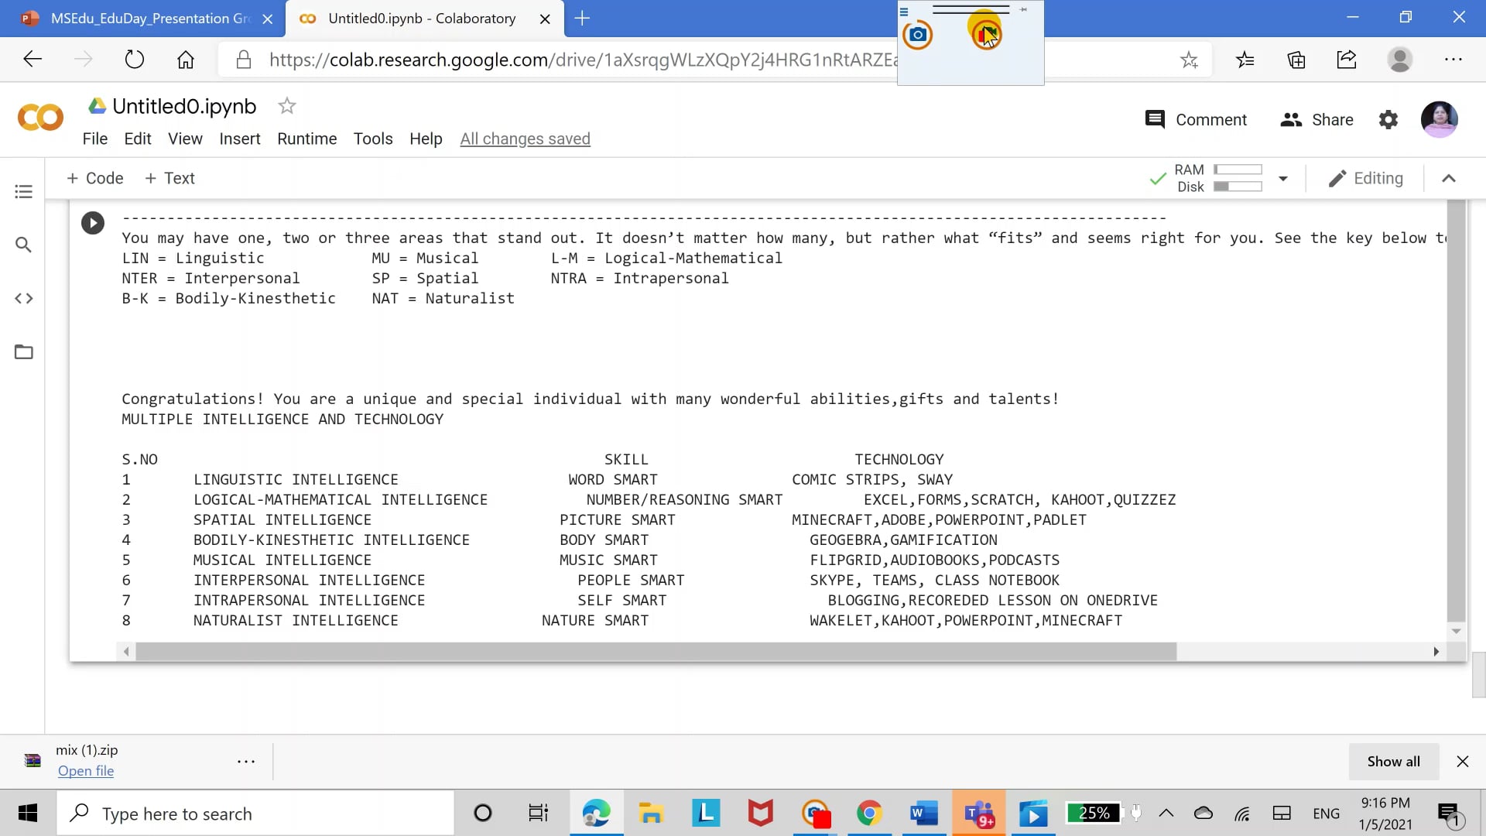The image size is (1486, 836).
Task: Star the Untitled0.ipynb notebook
Action: [x=286, y=106]
